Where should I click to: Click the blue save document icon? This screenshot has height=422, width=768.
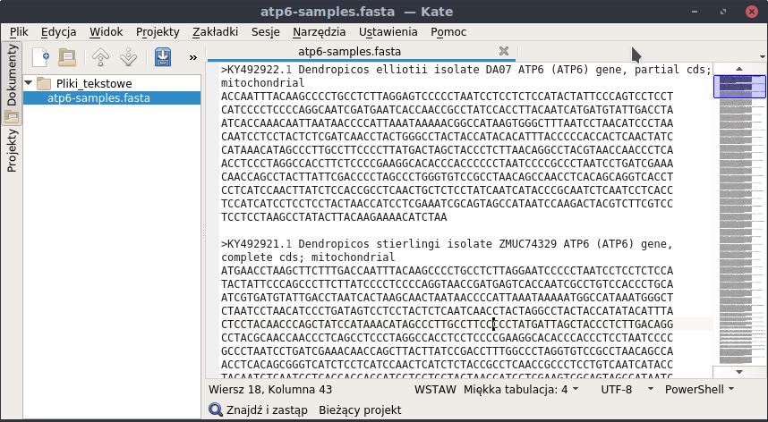coord(162,57)
